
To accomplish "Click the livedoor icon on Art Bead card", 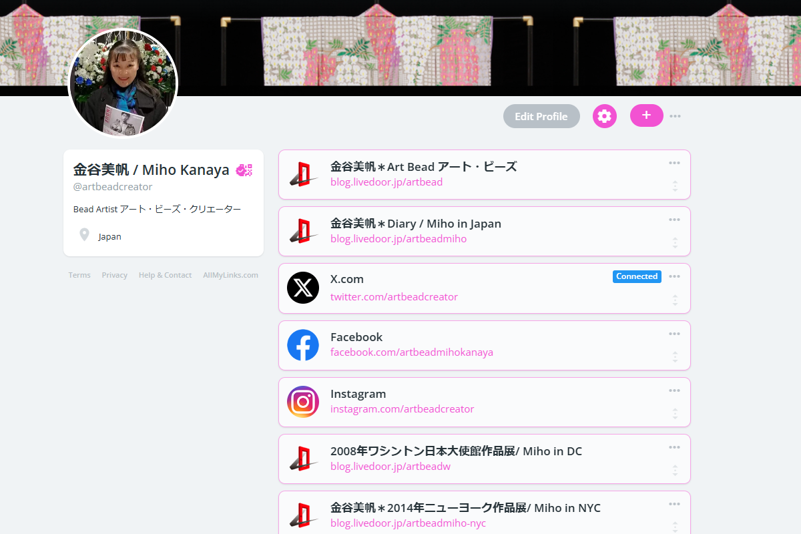I will point(303,174).
